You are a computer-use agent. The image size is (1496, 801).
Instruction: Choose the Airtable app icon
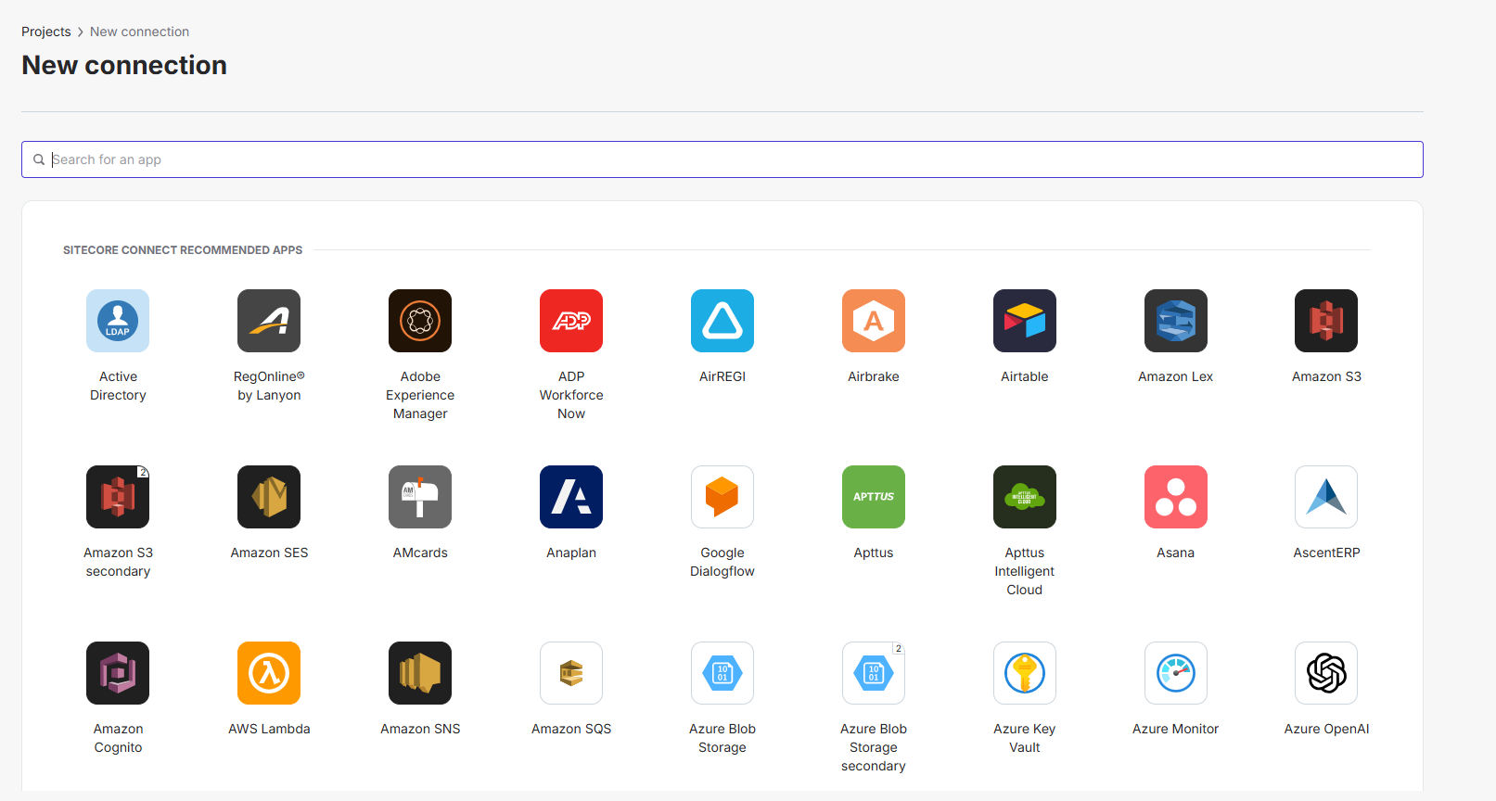[1024, 321]
